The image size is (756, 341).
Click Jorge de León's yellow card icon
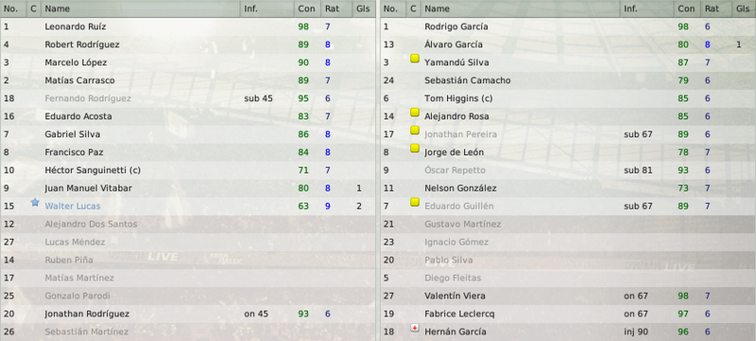coord(415,148)
